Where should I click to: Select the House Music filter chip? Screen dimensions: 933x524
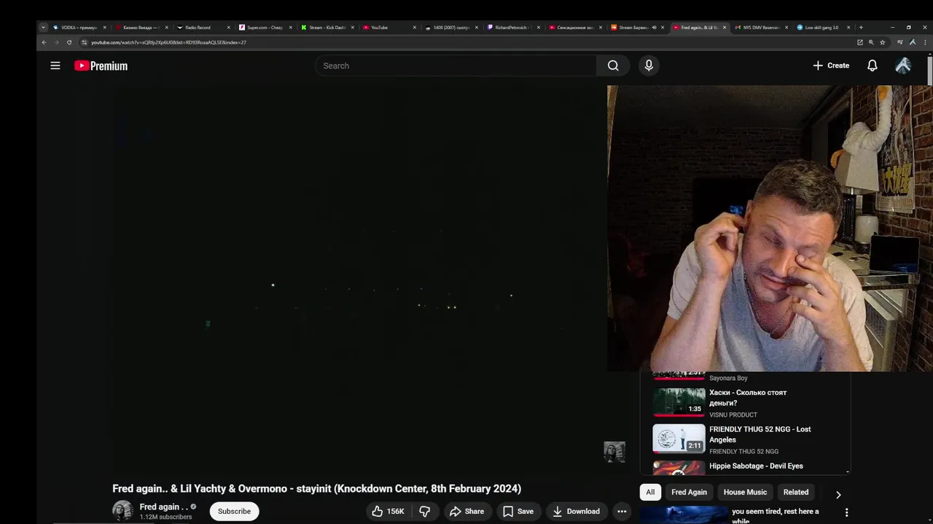click(x=745, y=493)
